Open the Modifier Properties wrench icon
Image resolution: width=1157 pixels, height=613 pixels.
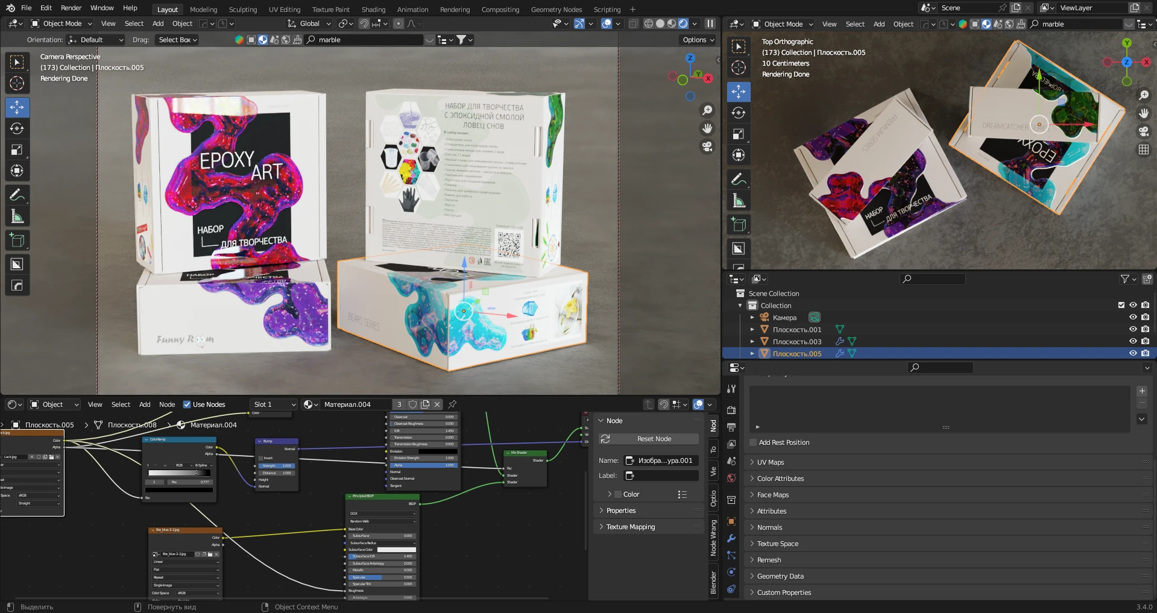pos(731,538)
